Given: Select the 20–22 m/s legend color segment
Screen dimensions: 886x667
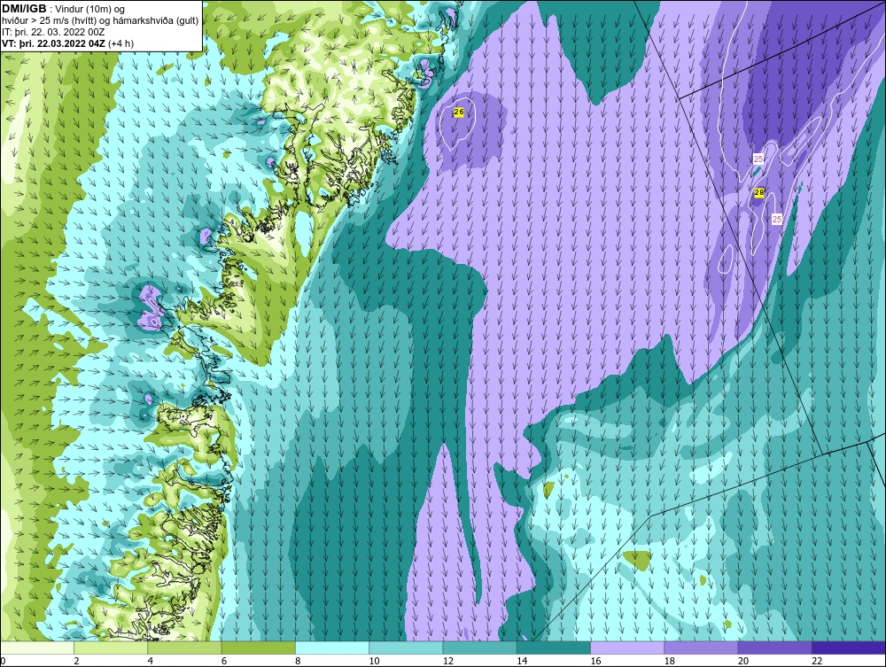Looking at the screenshot, I should (774, 648).
